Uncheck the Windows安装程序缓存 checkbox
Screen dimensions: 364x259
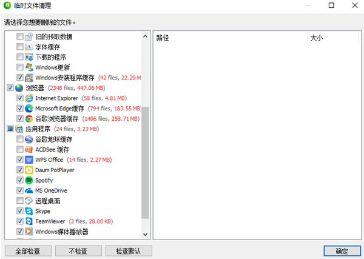point(20,77)
